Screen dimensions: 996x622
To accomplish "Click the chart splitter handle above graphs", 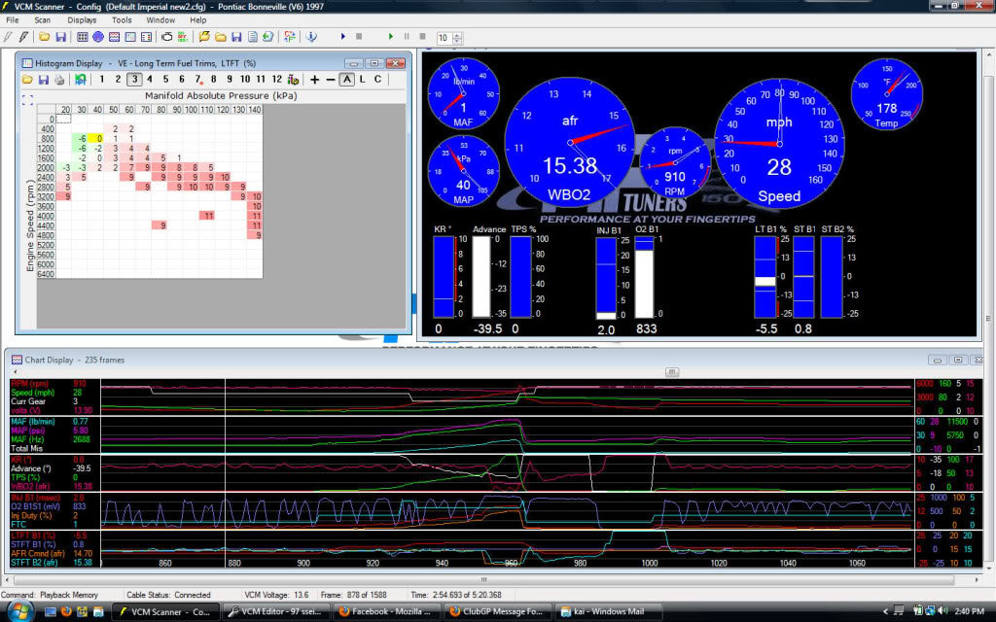I will pos(672,372).
